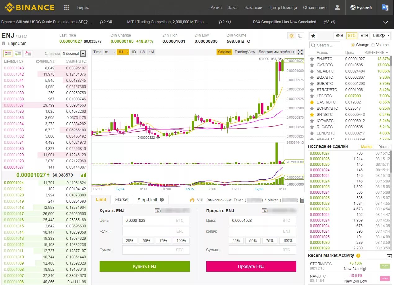
Task: Open the 1H hour interval dropdown
Action: pyautogui.click(x=123, y=52)
